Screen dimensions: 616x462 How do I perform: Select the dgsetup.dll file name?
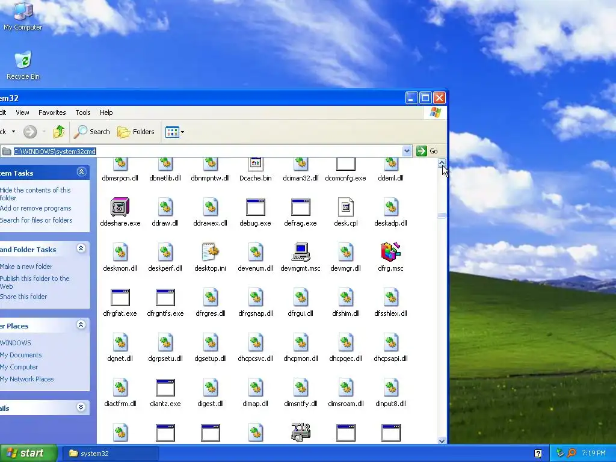coord(210,359)
